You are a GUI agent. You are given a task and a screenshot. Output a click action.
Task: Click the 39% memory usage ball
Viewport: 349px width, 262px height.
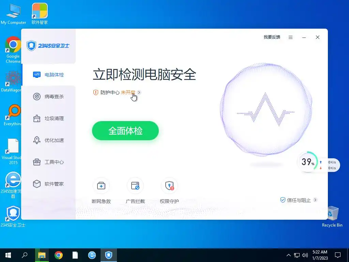[308, 162]
